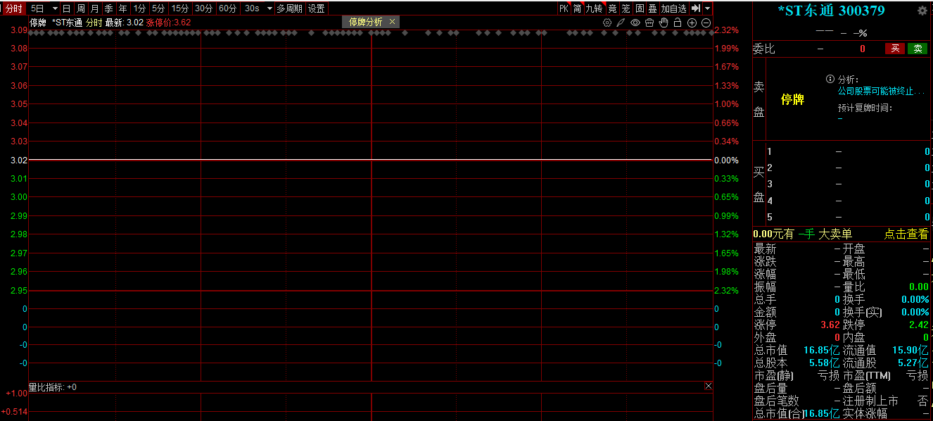
Task: Expand the 5日 period dropdown
Action: tap(55, 8)
